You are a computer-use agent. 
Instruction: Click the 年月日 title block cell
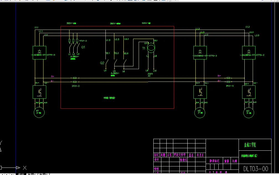click(200, 155)
